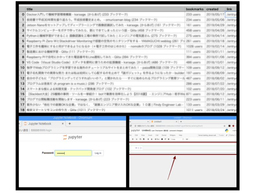Click the Python logo in notebook header

pyautogui.click(x=227, y=131)
